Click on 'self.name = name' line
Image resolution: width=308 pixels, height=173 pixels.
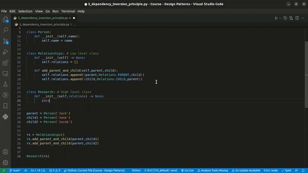tap(57, 40)
